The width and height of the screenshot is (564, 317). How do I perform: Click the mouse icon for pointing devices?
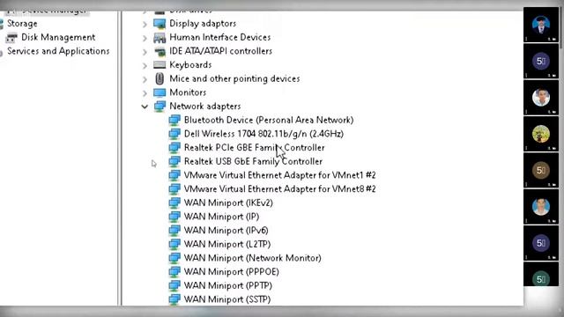(160, 78)
